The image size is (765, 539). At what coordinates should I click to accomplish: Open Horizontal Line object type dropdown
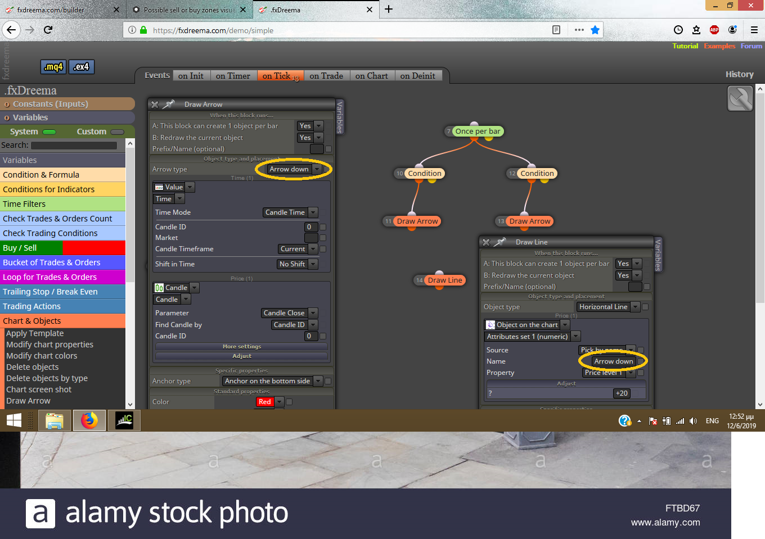click(608, 307)
